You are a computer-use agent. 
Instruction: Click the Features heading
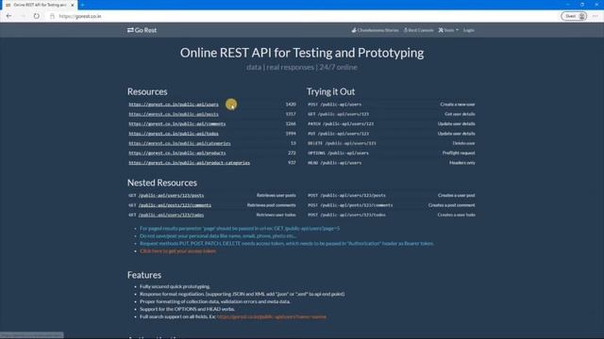tap(144, 275)
